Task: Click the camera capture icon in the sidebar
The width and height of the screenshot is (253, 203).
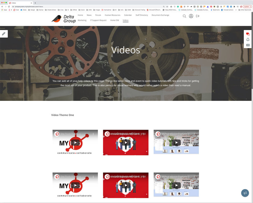Action: 248,45
